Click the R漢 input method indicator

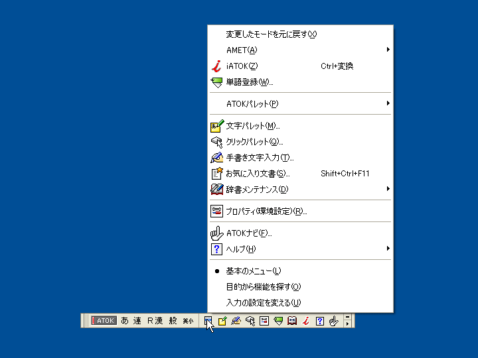click(x=155, y=321)
